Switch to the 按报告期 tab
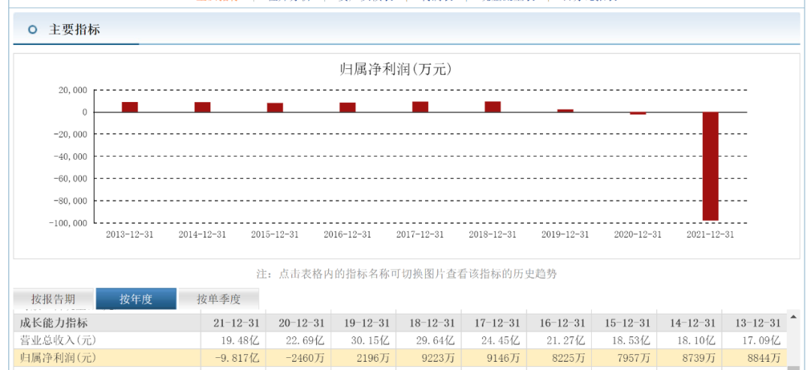The width and height of the screenshot is (811, 370). (x=53, y=299)
